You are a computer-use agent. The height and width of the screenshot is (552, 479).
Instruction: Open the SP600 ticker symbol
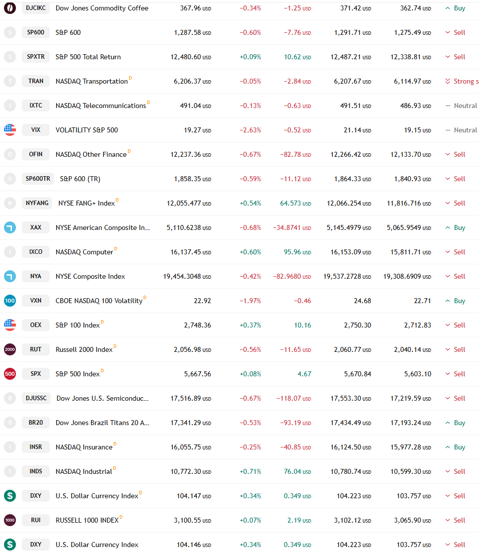(36, 32)
